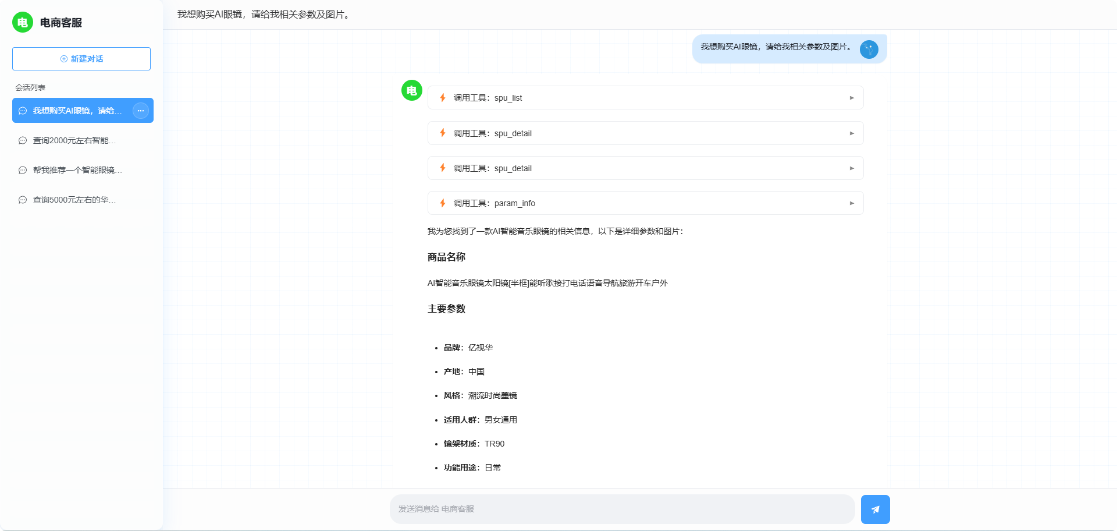The height and width of the screenshot is (531, 1117).
Task: Select the 查询2000元左右智能 conversation
Action: tap(74, 140)
